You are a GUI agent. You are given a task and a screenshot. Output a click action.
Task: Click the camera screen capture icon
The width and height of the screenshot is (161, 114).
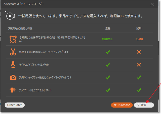tap(13, 77)
